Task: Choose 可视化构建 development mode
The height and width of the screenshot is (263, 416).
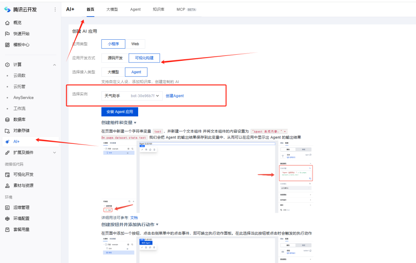Action: [144, 58]
